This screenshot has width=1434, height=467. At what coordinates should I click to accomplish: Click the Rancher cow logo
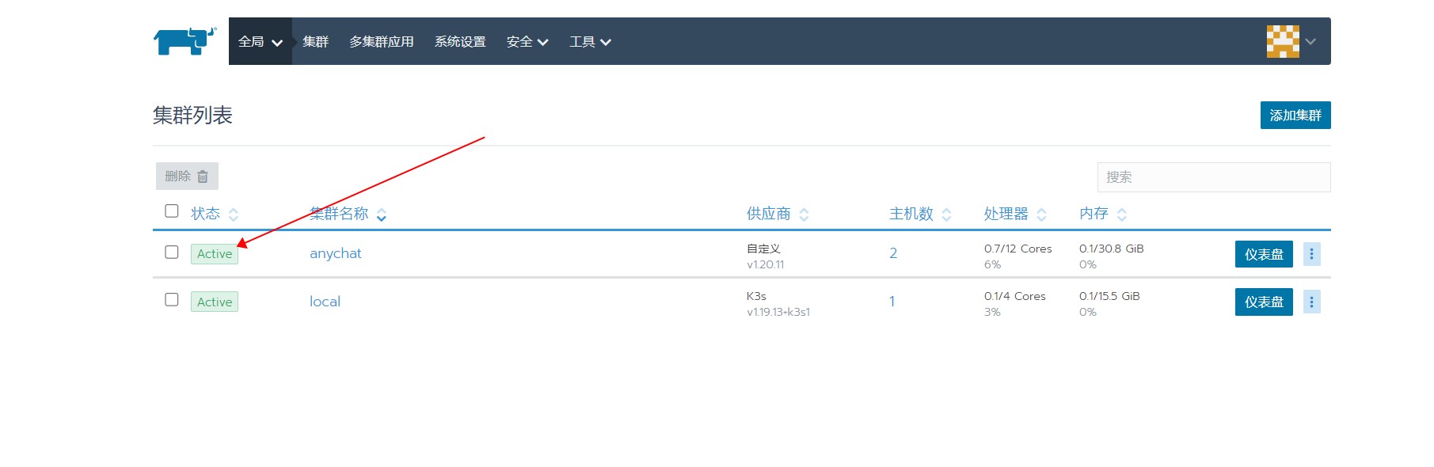pyautogui.click(x=184, y=41)
